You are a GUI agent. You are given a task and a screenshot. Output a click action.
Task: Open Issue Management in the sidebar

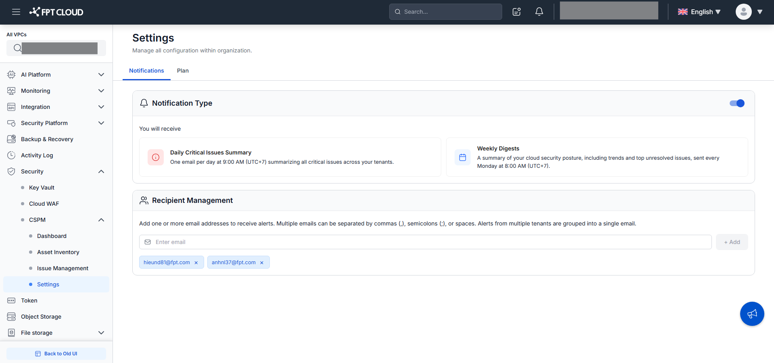click(63, 268)
